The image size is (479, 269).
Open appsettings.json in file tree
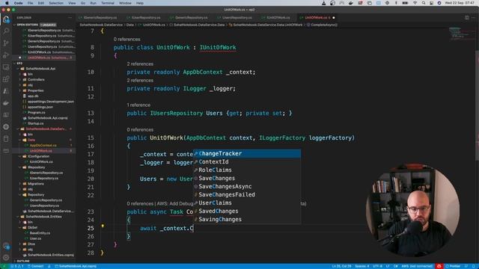coord(40,107)
